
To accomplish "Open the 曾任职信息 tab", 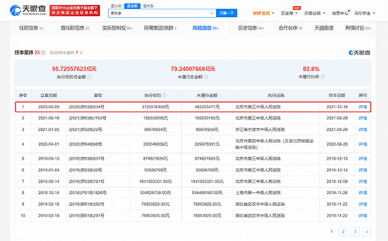I will 75,28.
